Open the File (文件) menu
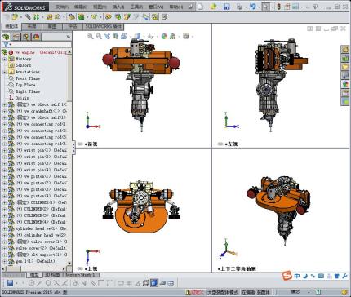 click(62, 7)
